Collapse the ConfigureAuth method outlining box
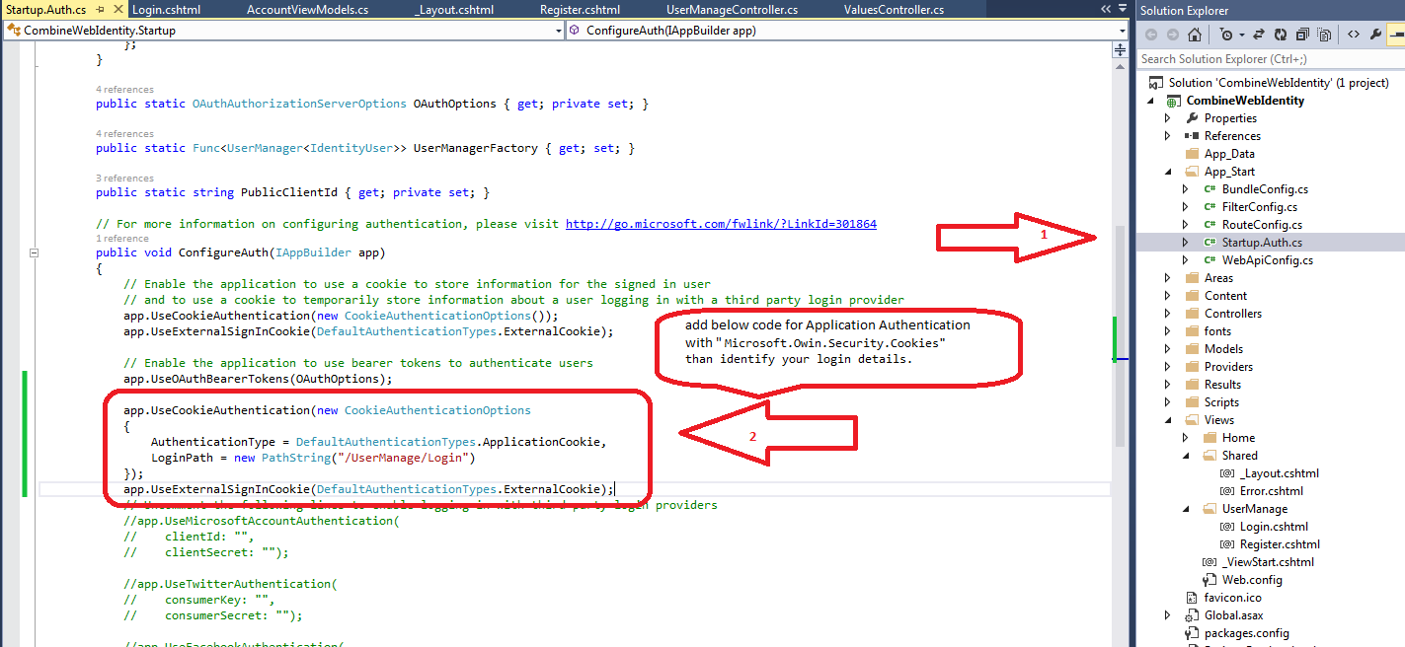1405x647 pixels. (36, 252)
